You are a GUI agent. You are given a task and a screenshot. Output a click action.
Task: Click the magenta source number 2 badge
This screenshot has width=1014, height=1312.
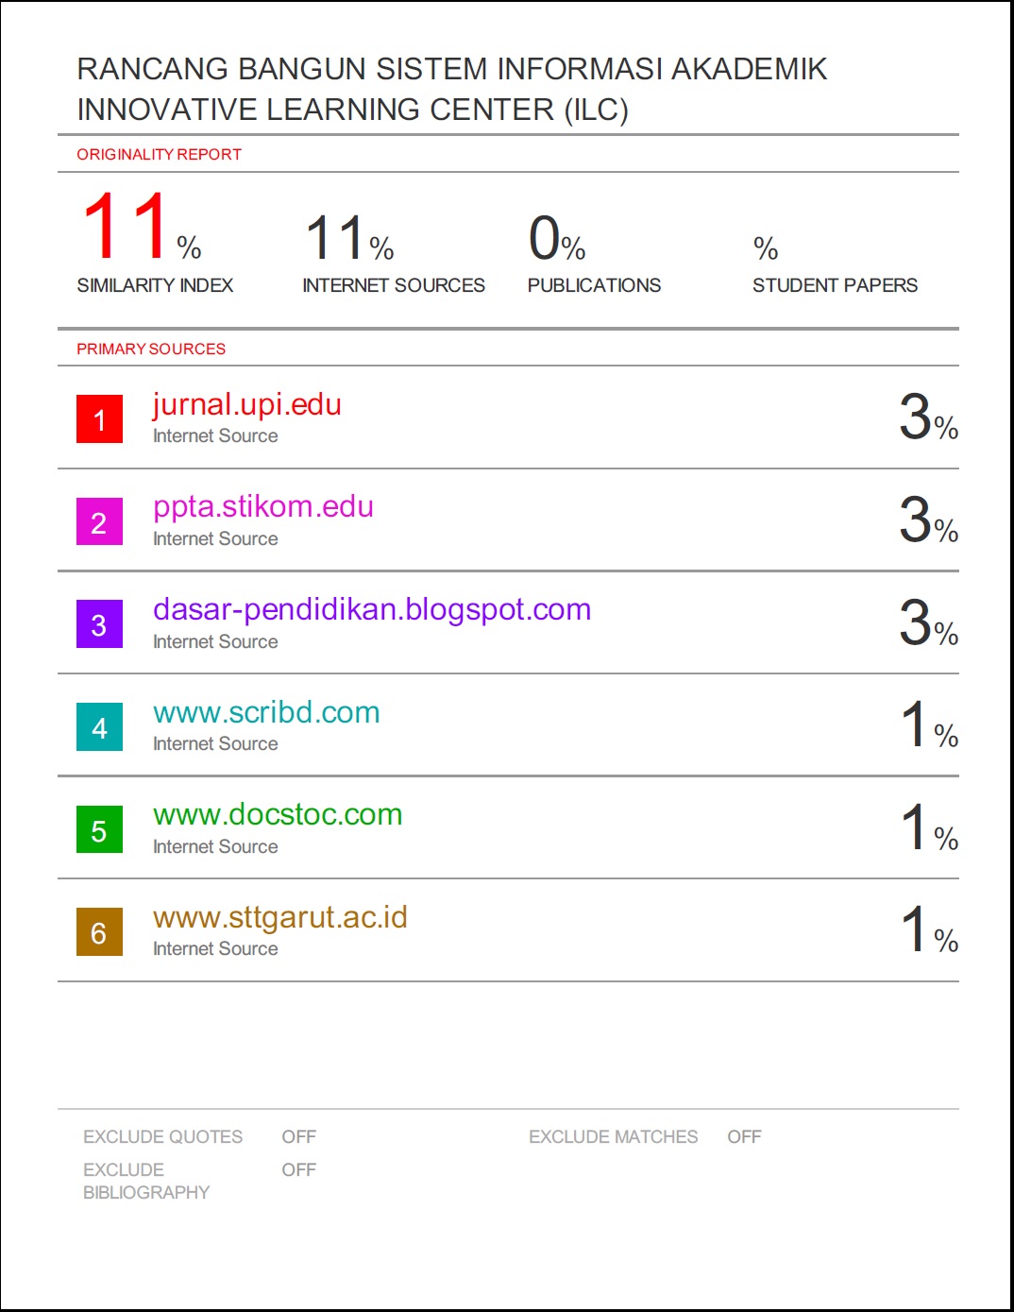click(99, 522)
